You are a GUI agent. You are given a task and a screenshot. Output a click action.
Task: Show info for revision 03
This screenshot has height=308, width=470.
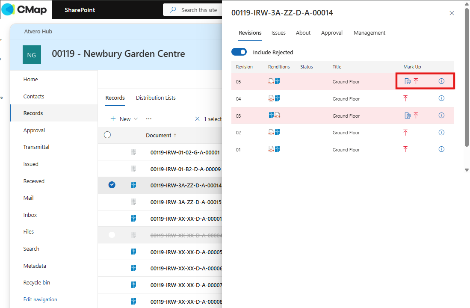(441, 115)
